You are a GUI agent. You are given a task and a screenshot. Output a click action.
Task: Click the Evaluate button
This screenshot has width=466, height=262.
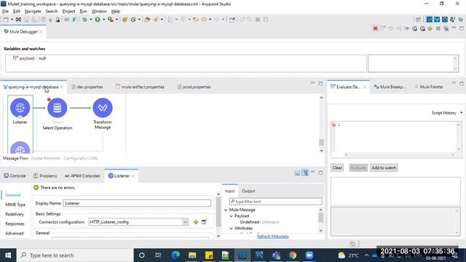(x=358, y=168)
